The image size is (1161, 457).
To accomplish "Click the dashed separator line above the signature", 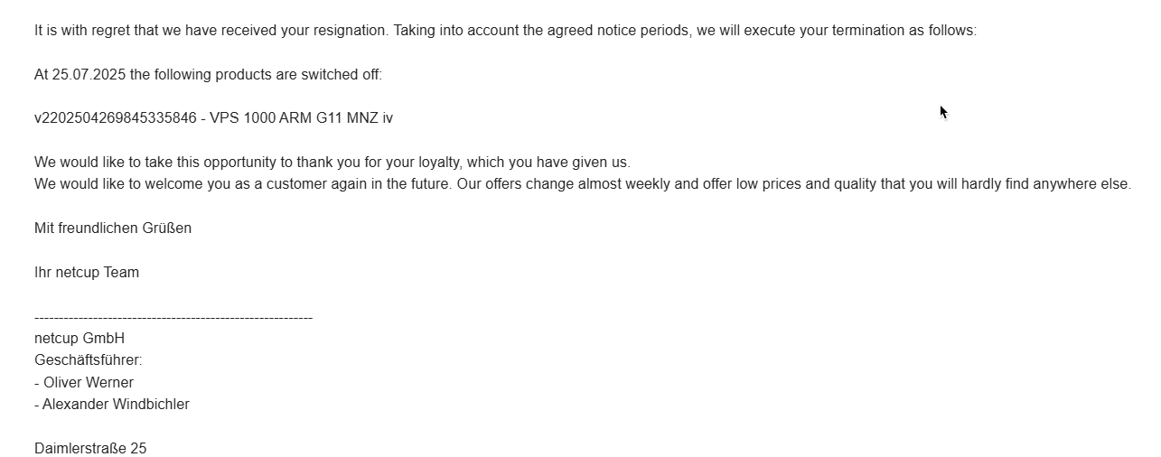I will click(173, 318).
